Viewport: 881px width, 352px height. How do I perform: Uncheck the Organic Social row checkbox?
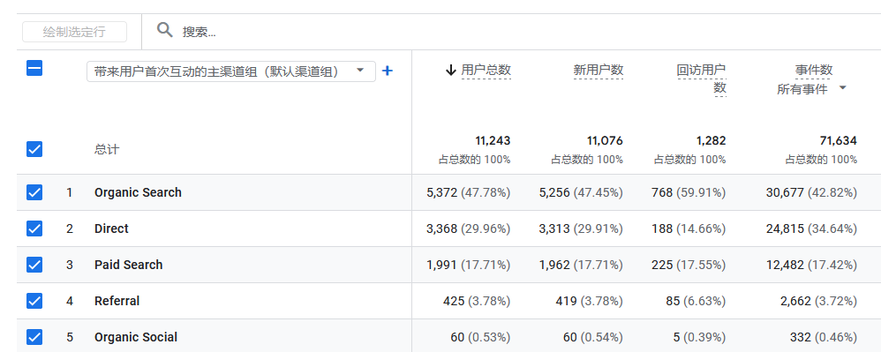tap(34, 337)
